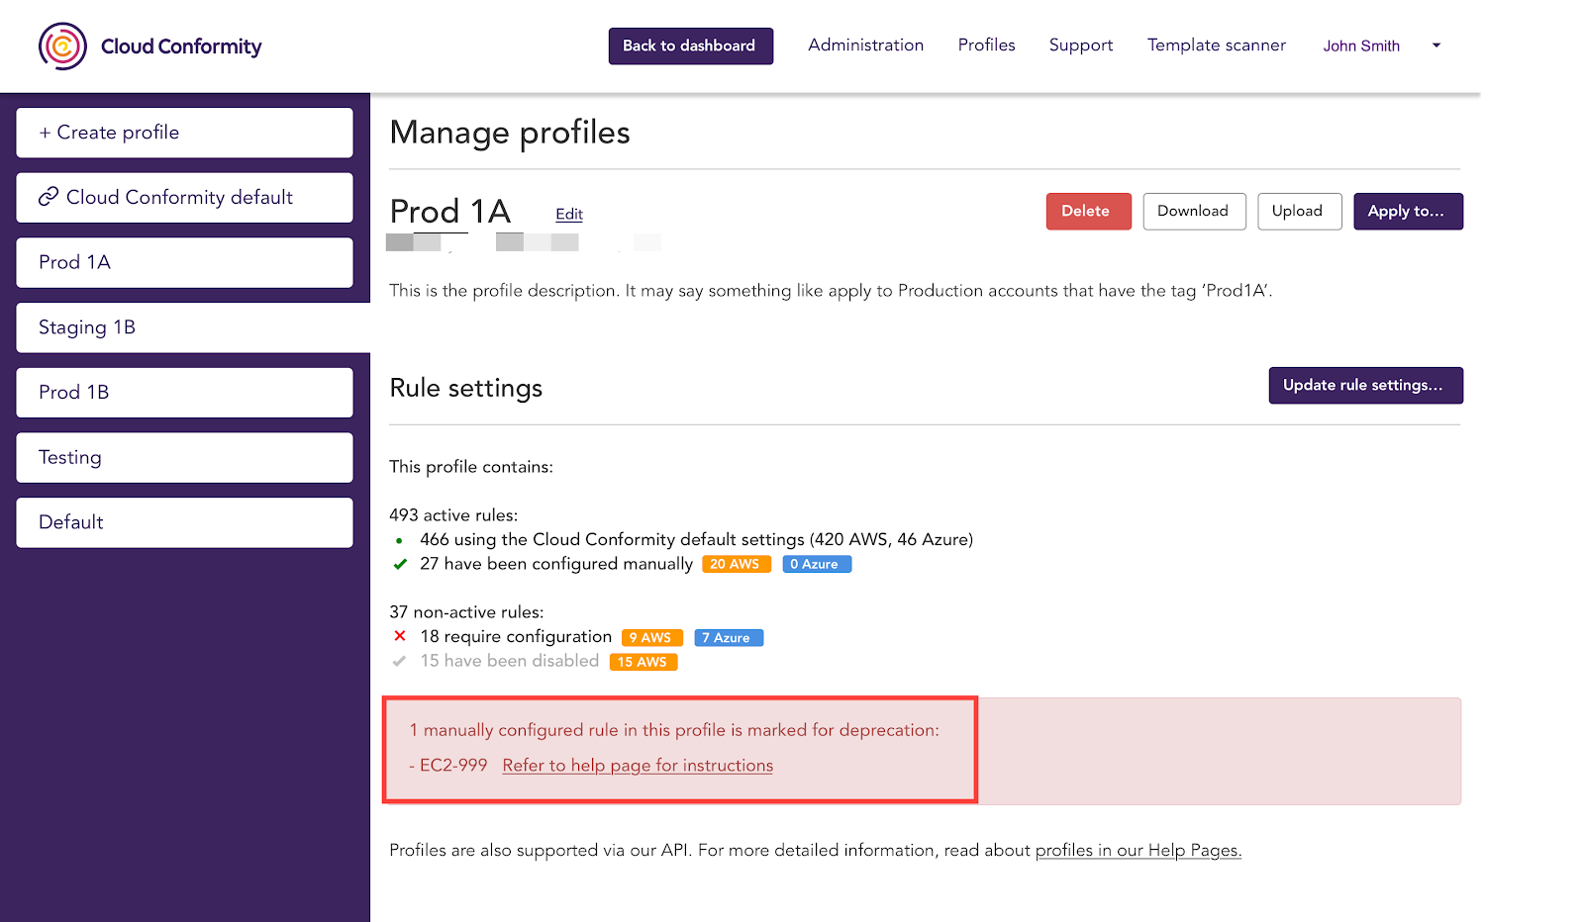
Task: Click the Cloud Conformity brand name text
Action: (x=181, y=46)
